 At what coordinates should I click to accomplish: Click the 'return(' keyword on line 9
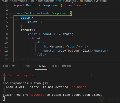(34, 38)
